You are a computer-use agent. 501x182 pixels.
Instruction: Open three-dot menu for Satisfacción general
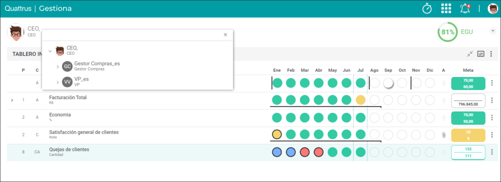pos(492,135)
